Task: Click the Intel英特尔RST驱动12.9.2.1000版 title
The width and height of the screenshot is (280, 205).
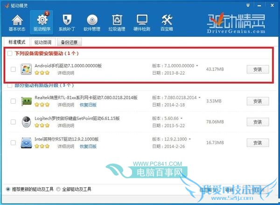Action: [x=67, y=139]
